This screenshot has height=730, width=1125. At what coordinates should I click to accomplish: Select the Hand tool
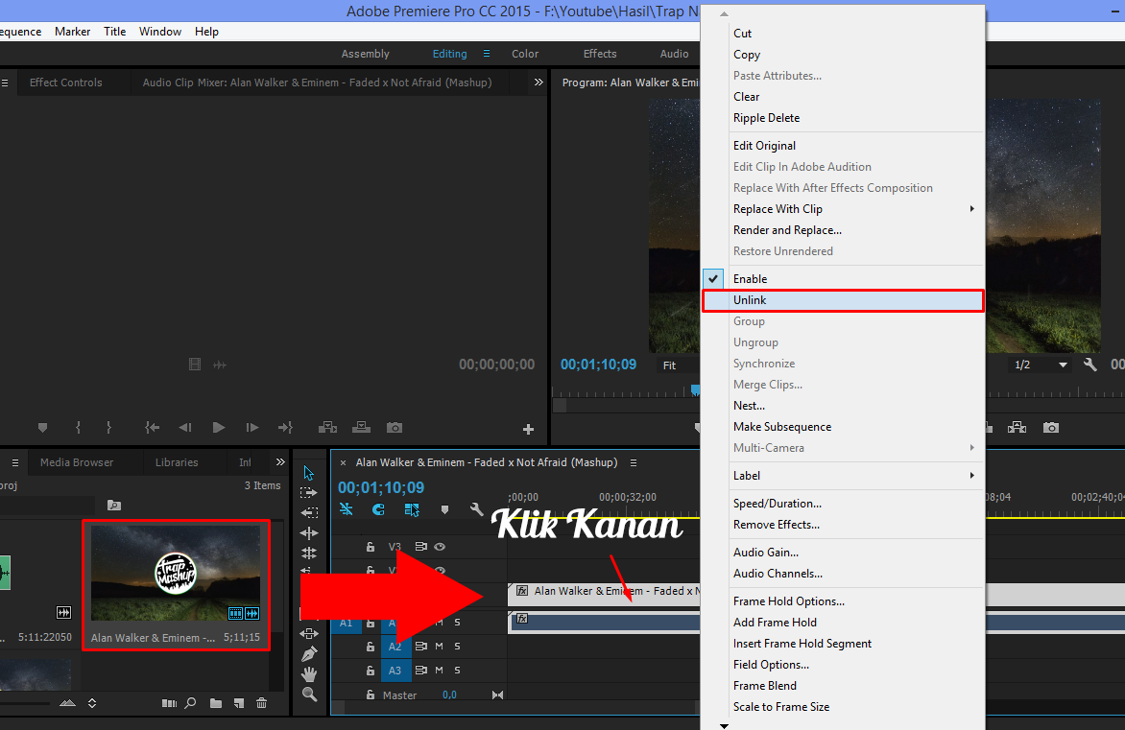click(309, 674)
